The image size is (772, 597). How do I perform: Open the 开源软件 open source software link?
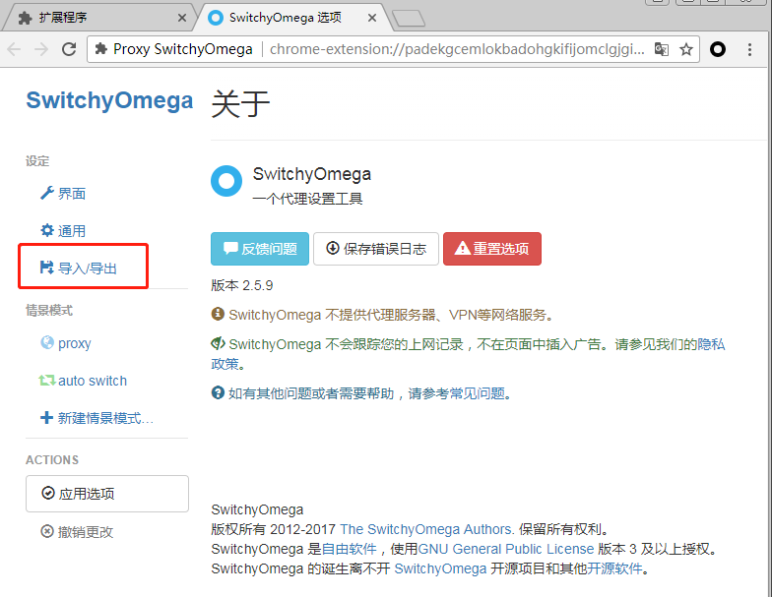(x=614, y=568)
